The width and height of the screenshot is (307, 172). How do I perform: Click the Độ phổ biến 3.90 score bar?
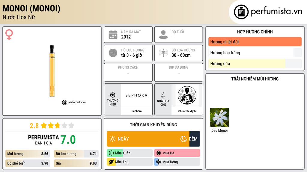28,163
